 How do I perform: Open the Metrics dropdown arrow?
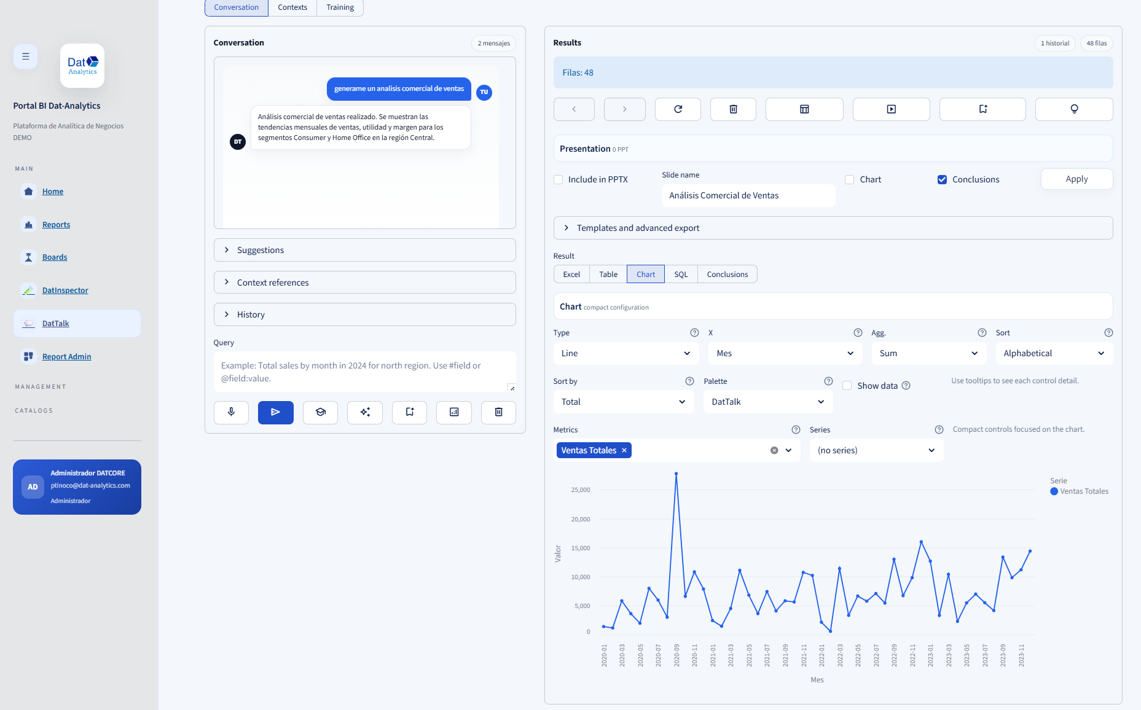(788, 450)
